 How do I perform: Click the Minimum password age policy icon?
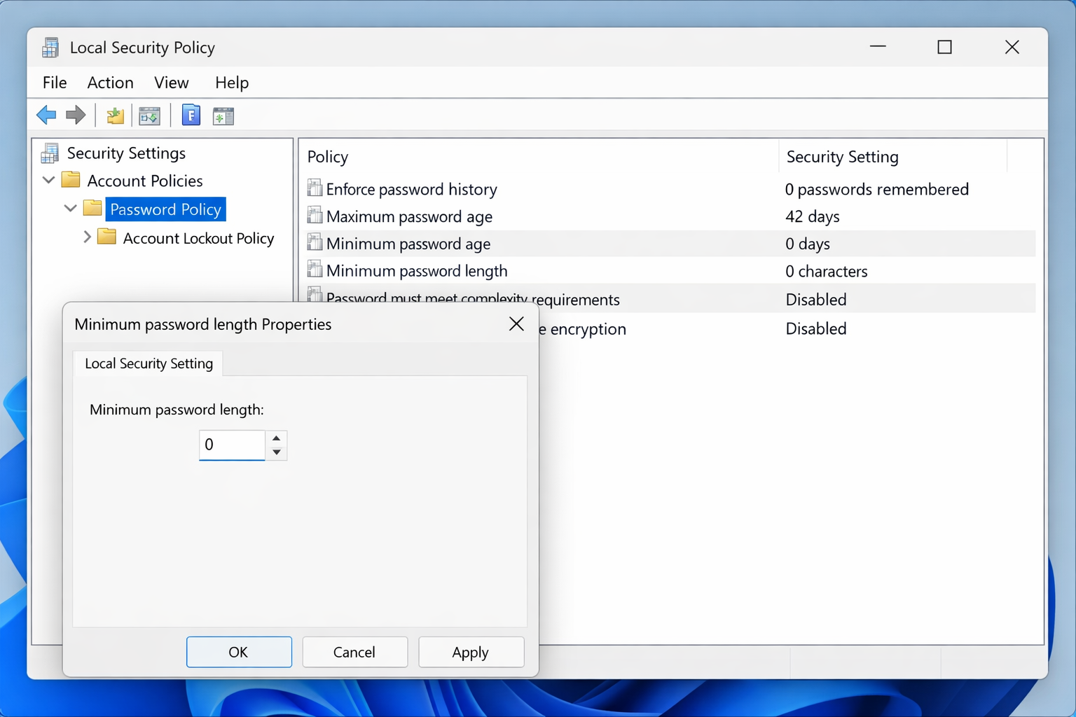pos(315,242)
